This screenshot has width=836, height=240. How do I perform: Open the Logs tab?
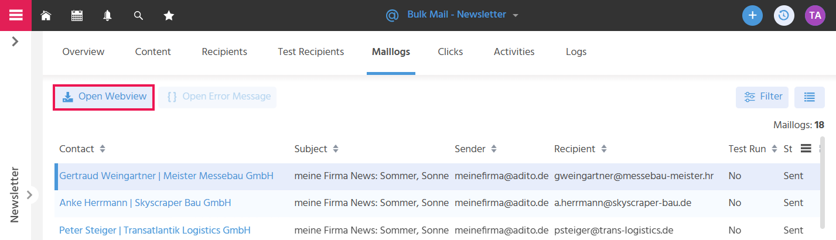(576, 52)
